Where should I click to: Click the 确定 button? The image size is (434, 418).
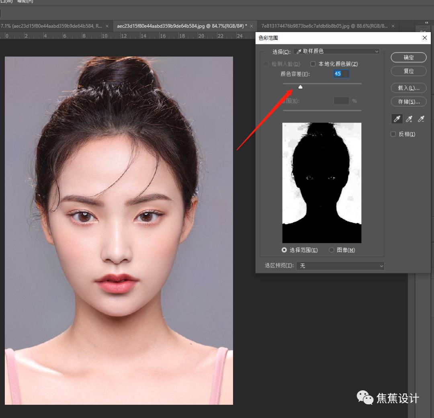tap(408, 57)
